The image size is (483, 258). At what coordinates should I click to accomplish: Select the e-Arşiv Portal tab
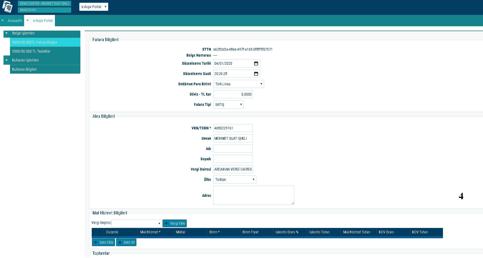click(43, 21)
